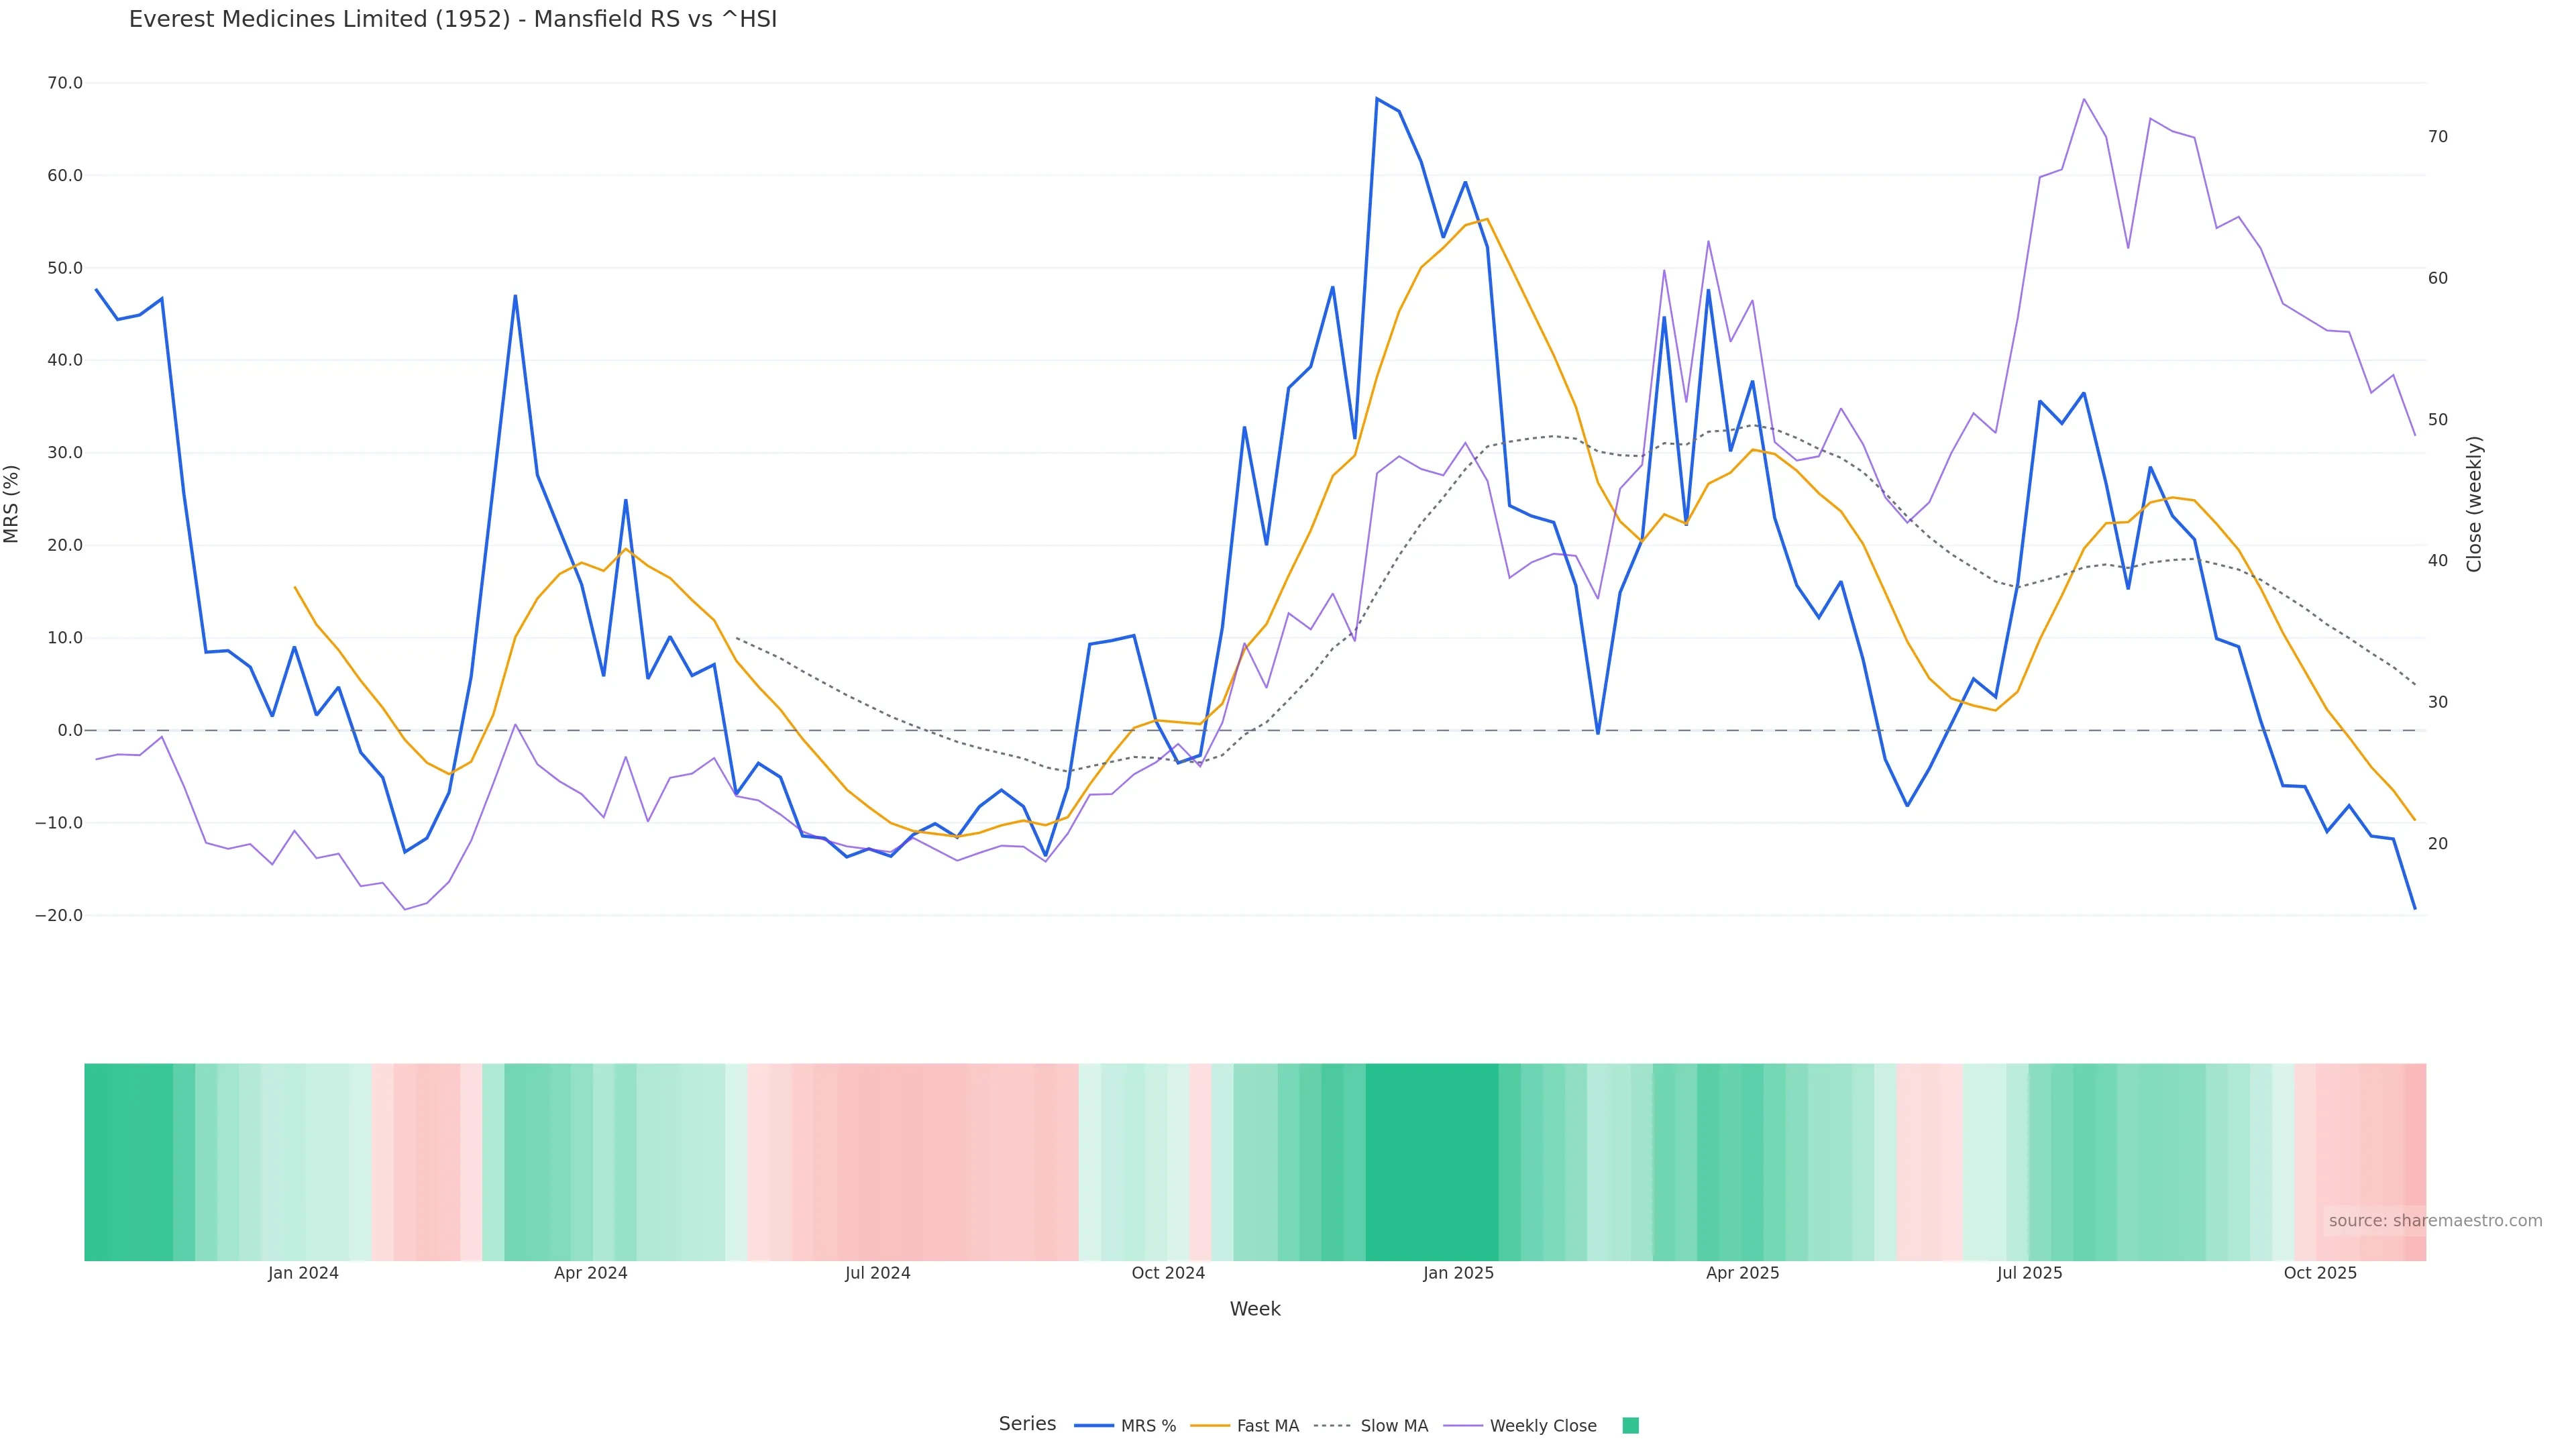The width and height of the screenshot is (2576, 1449).
Task: Click the green legend swatch square
Action: click(1630, 1426)
